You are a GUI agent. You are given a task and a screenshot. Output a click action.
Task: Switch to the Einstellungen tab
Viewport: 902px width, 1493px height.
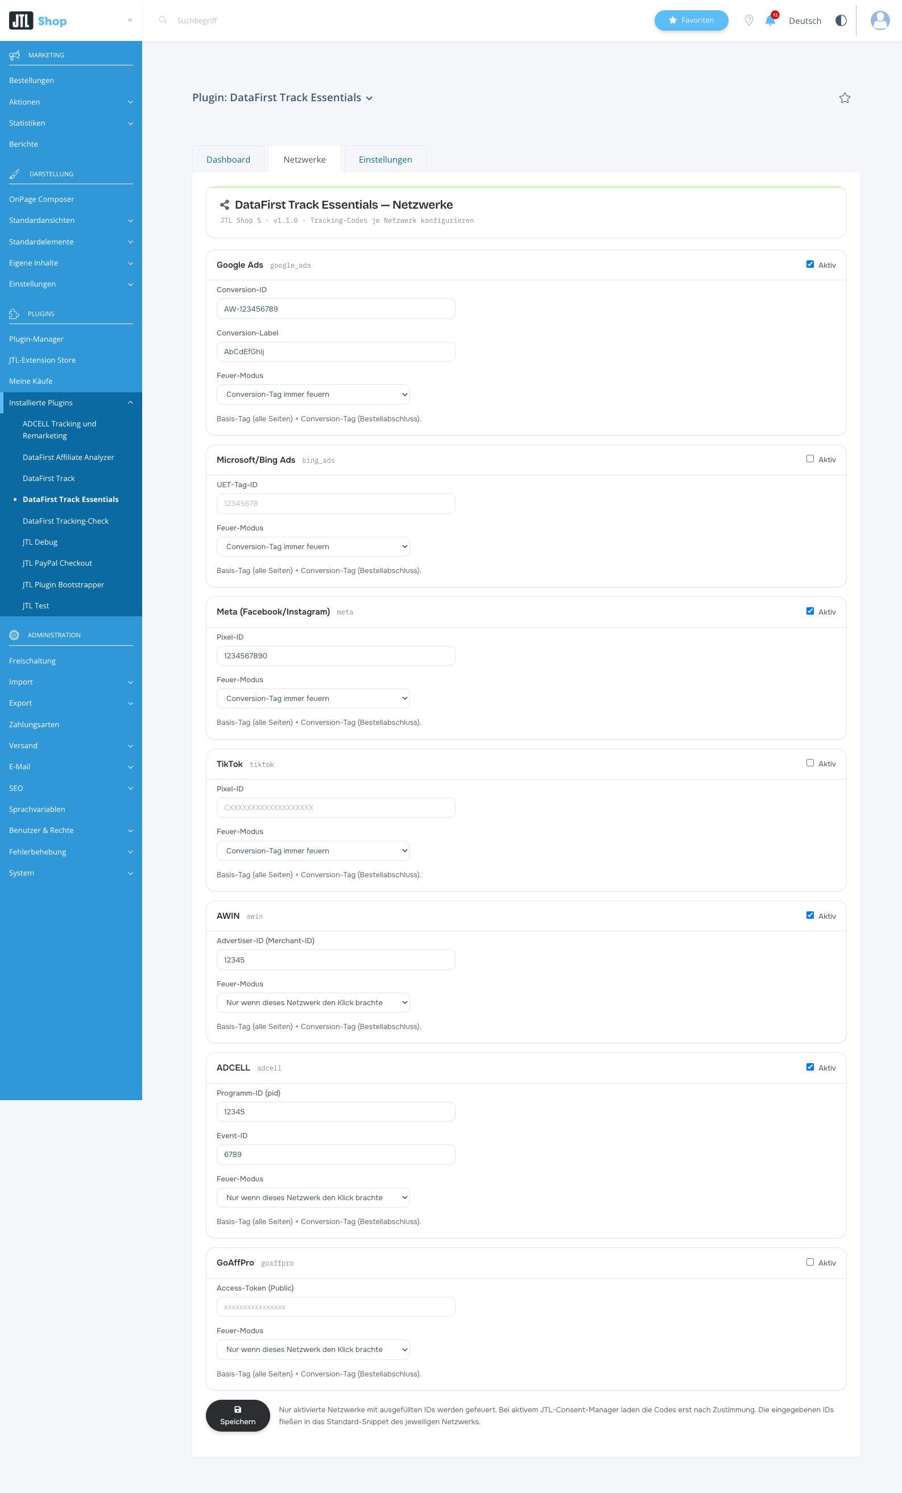[x=385, y=159]
